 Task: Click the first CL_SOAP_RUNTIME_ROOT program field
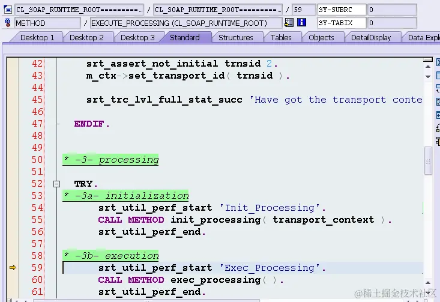pos(79,10)
